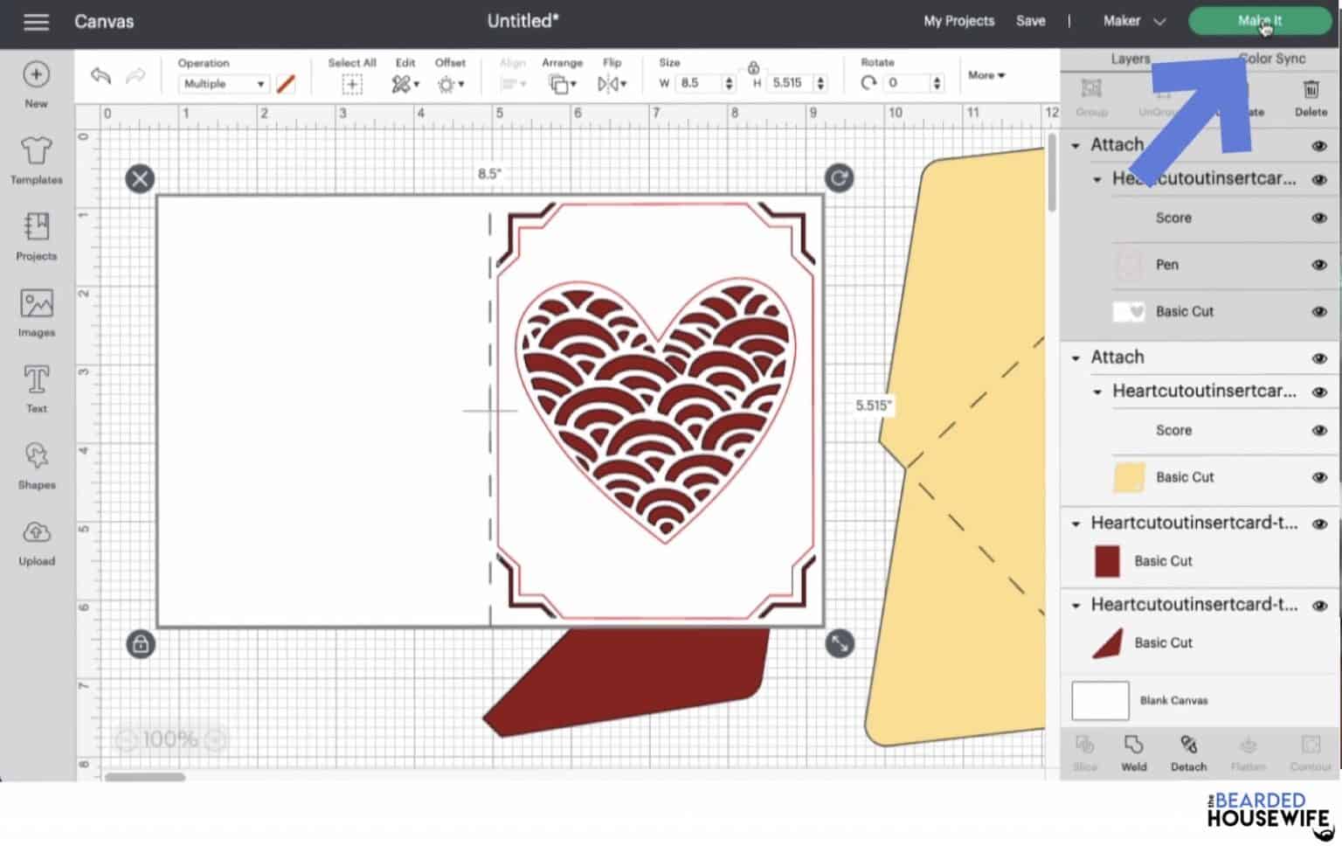Select the Detach icon
The width and height of the screenshot is (1342, 853).
(1188, 746)
